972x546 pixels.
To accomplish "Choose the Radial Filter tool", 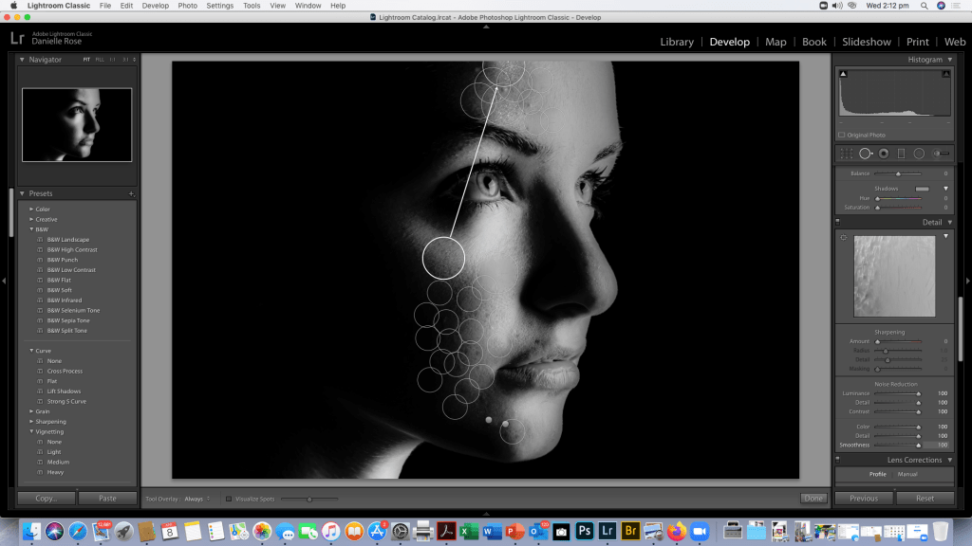I will coord(919,154).
